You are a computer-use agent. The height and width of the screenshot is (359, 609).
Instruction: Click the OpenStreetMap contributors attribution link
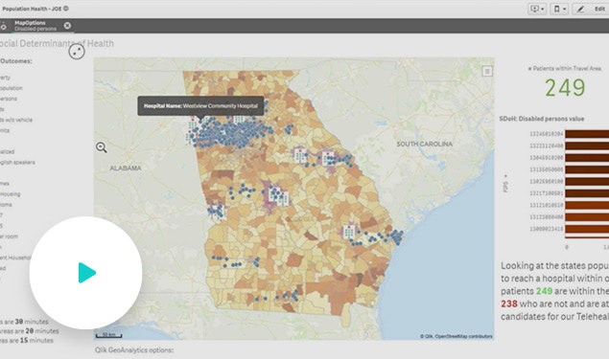tap(463, 336)
